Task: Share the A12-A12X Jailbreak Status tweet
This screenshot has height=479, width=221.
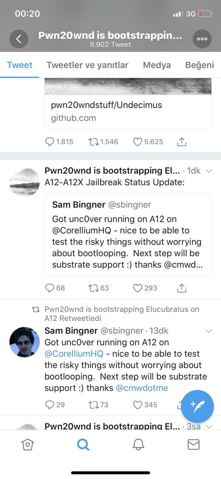Action: tap(182, 288)
